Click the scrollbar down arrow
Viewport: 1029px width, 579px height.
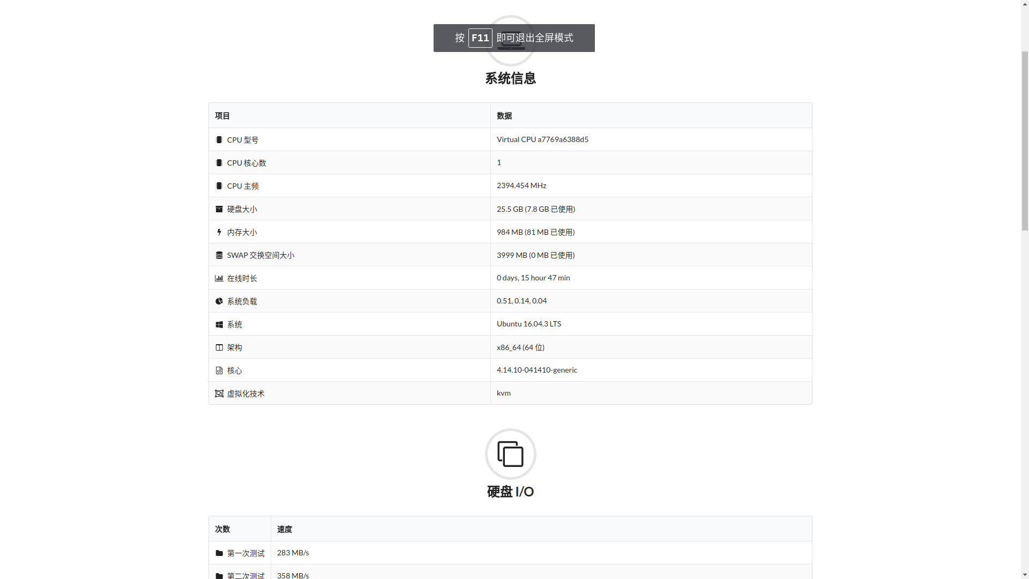pyautogui.click(x=1025, y=574)
